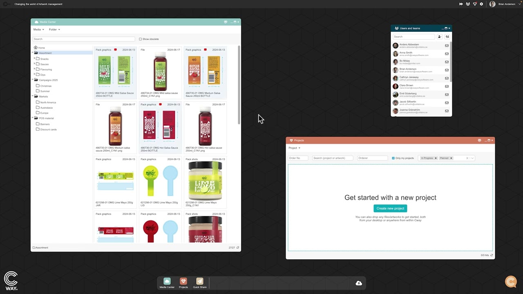Screen dimensions: 523x294
Task: Click the Users and teams search box
Action: (414, 37)
